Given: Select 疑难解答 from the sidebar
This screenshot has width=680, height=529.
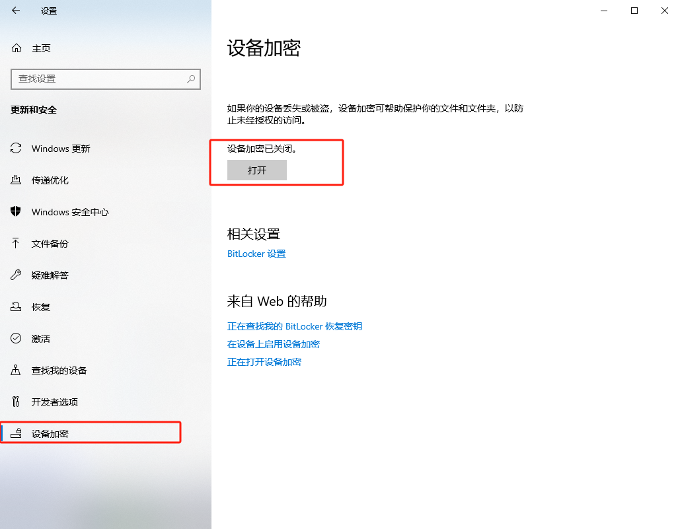Looking at the screenshot, I should 50,275.
